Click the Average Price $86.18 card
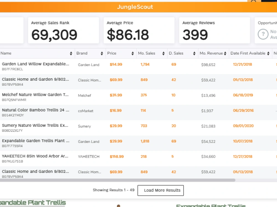 tap(139, 30)
